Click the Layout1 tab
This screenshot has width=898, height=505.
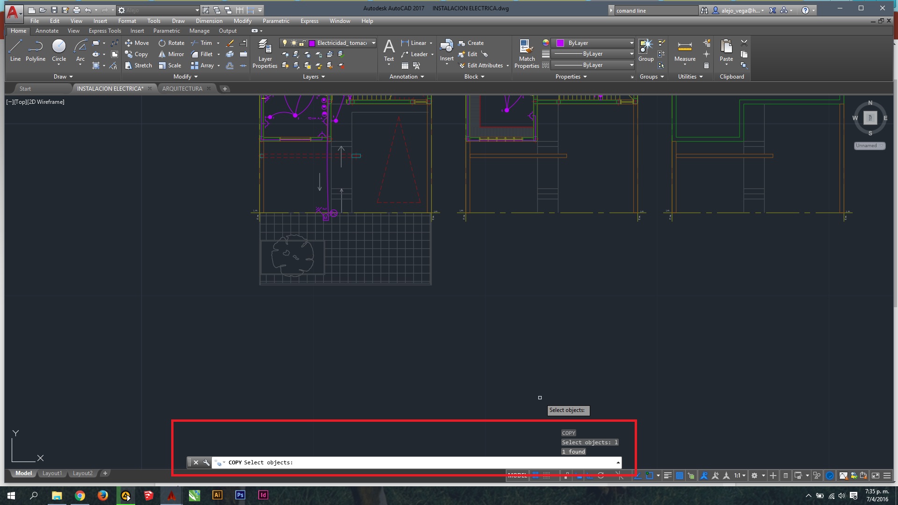tap(52, 473)
